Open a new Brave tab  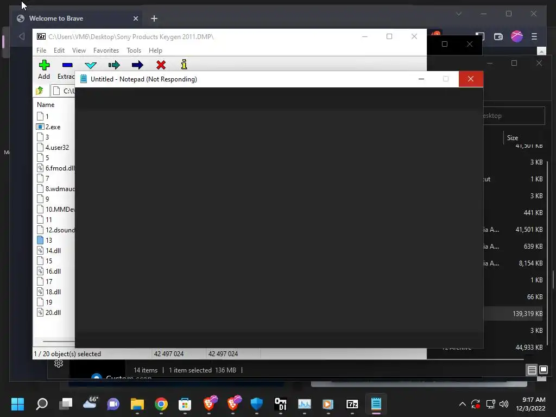point(154,18)
